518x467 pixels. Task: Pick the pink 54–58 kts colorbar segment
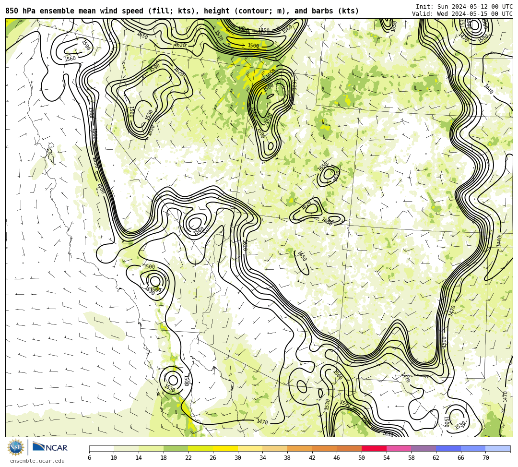399,448
